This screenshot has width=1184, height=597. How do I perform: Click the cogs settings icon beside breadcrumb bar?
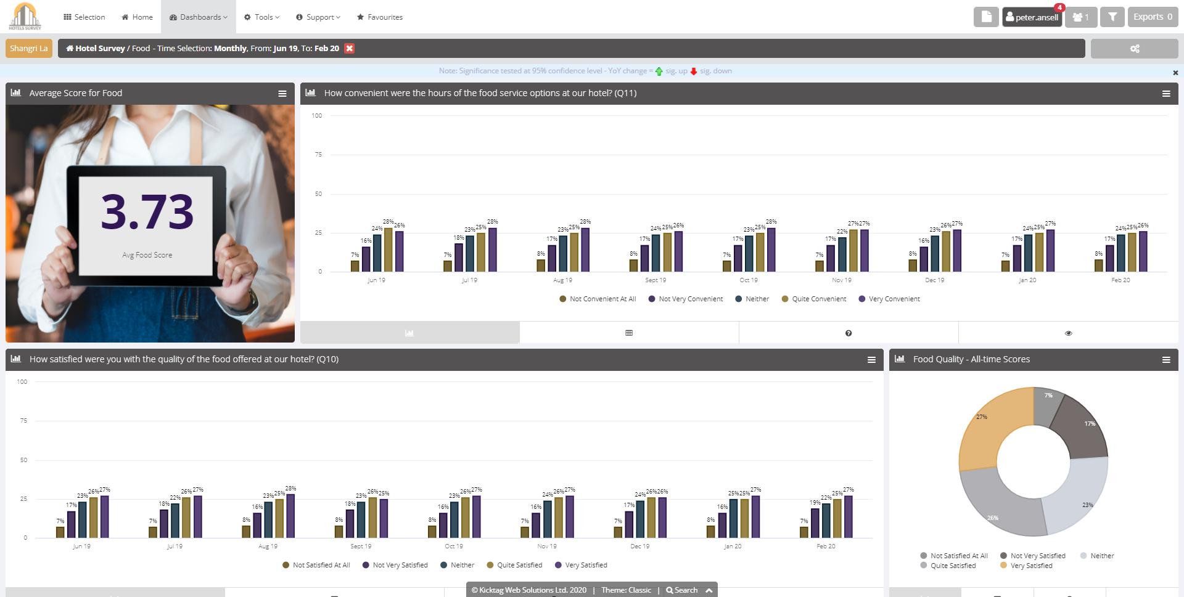pos(1134,48)
